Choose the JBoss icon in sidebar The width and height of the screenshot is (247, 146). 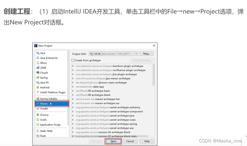[38, 63]
